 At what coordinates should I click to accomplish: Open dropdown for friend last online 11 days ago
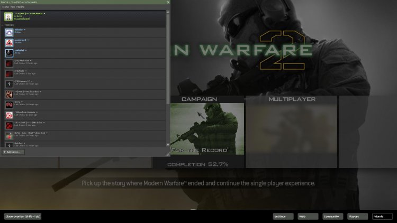click(37, 112)
